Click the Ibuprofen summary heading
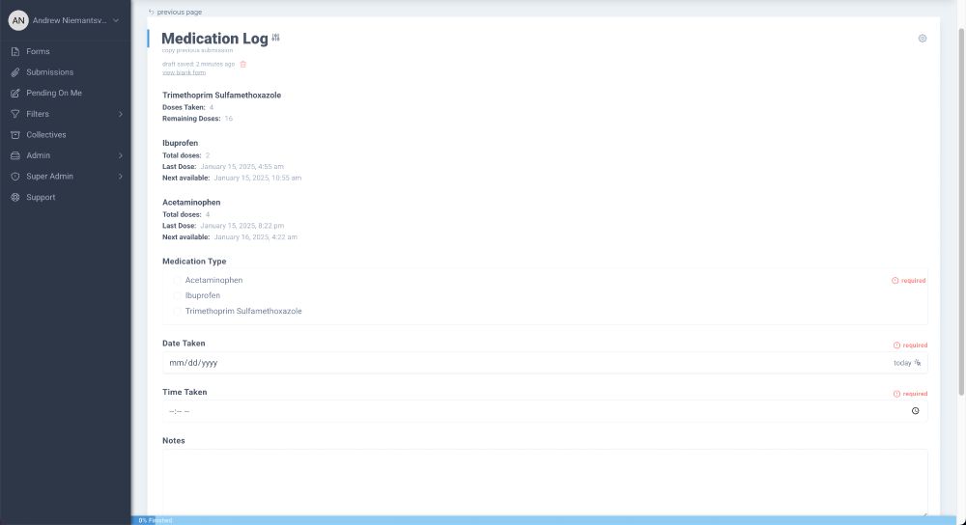Screen dimensions: 966x525 (x=180, y=144)
